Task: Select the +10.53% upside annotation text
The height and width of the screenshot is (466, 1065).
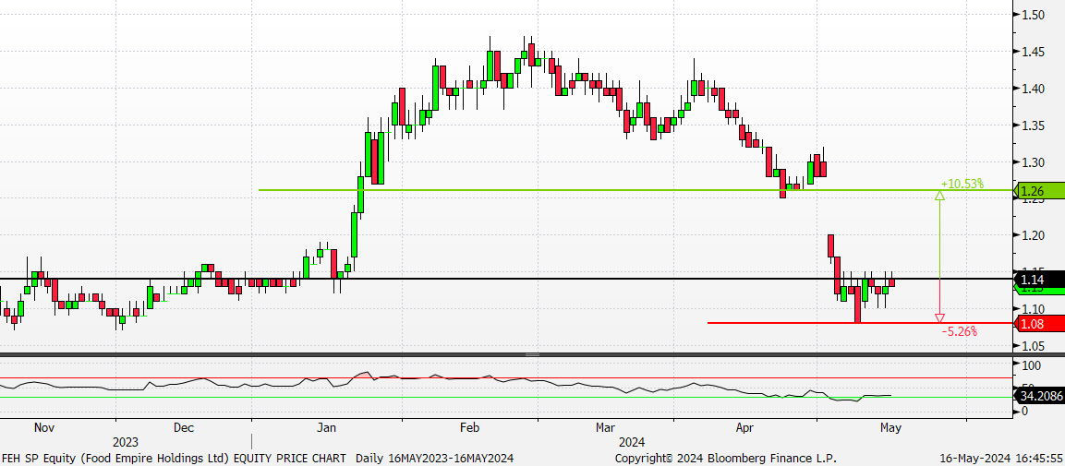Action: pos(962,184)
